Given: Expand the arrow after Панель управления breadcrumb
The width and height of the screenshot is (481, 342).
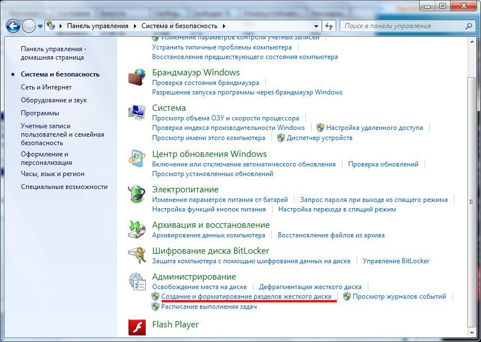Looking at the screenshot, I should 135,26.
